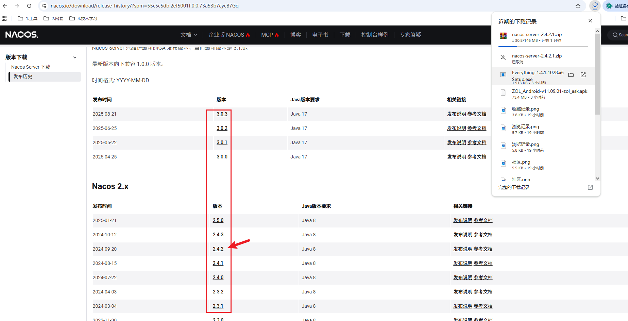This screenshot has width=628, height=321.
Task: Click ZOL_Android-v11.09.01-zol_ask.apk file name
Action: click(550, 91)
